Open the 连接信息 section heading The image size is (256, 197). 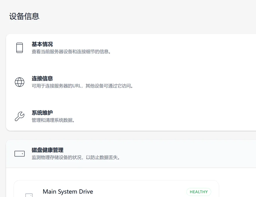(42, 79)
